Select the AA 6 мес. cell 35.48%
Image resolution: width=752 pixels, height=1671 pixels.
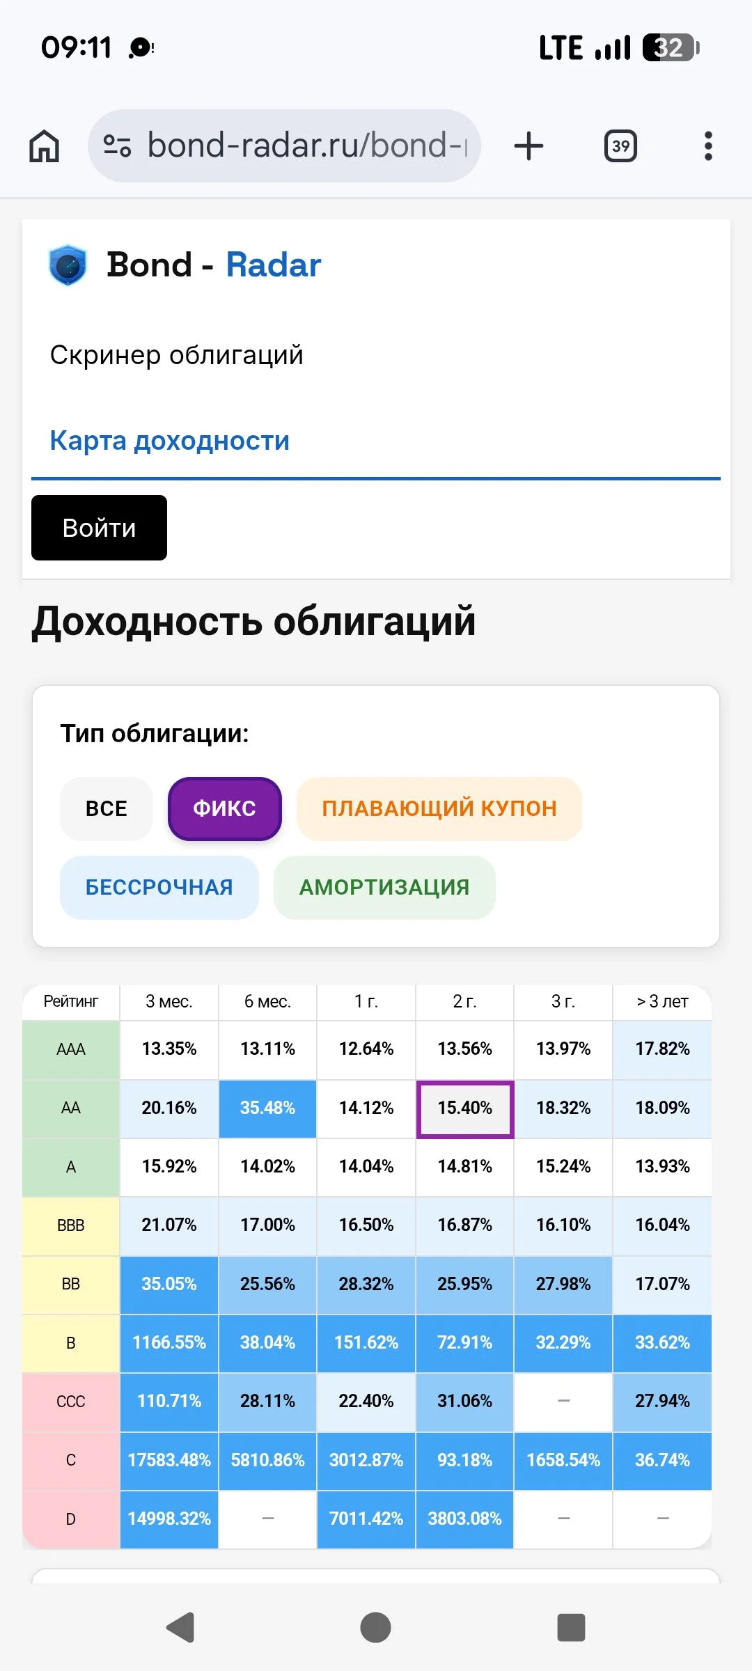click(x=268, y=1108)
